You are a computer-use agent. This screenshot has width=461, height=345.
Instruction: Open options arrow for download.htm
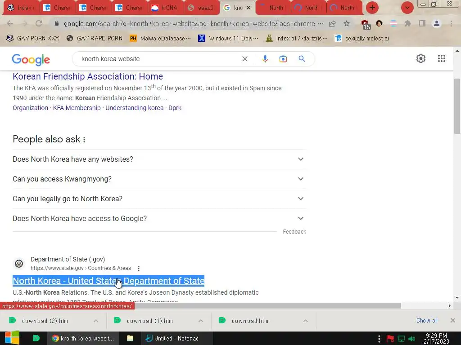click(306, 321)
